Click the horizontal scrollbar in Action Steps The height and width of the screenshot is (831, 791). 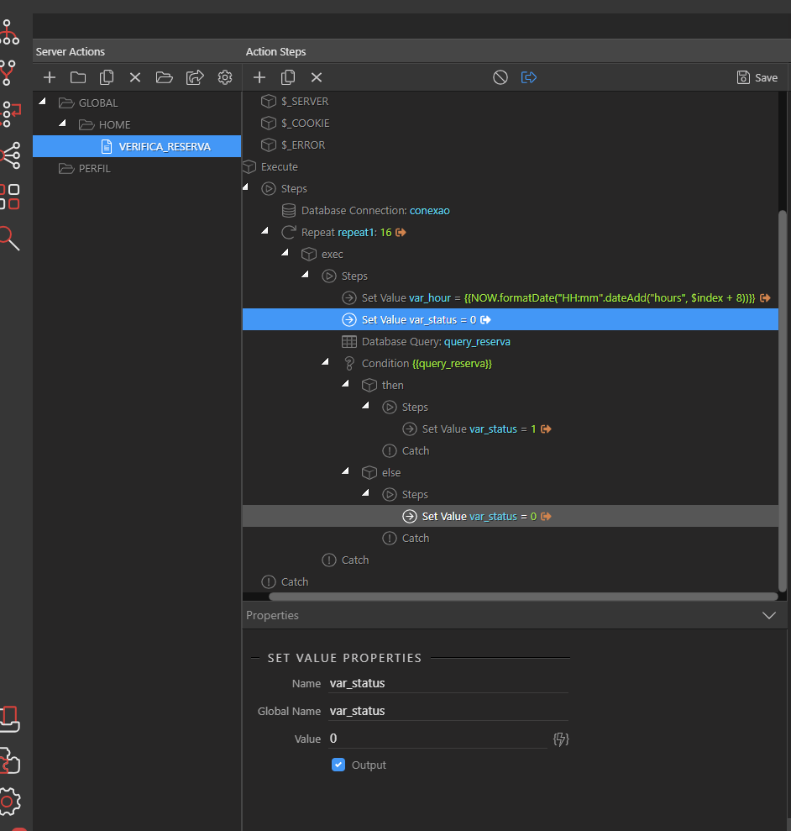pos(522,597)
